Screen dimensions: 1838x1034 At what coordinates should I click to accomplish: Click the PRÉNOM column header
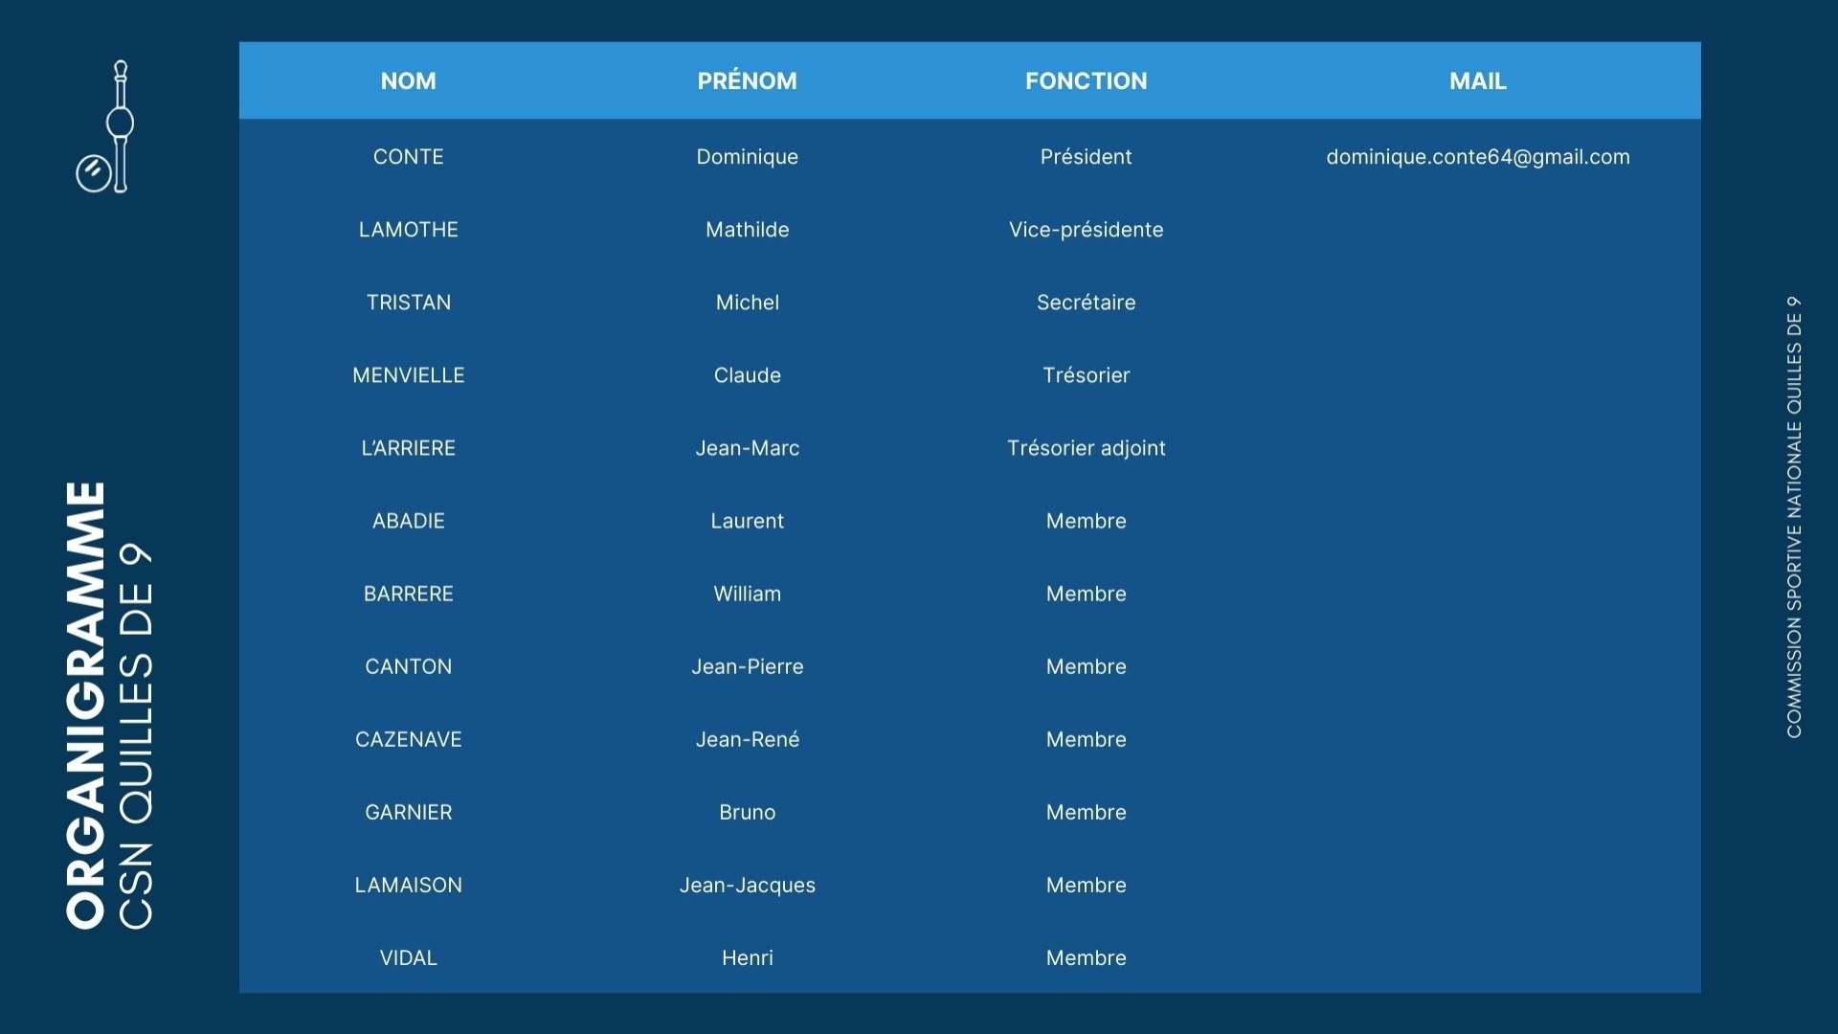pos(748,81)
